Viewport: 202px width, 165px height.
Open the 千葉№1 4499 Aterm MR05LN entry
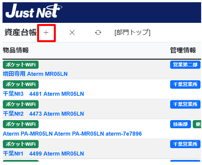click(43, 154)
